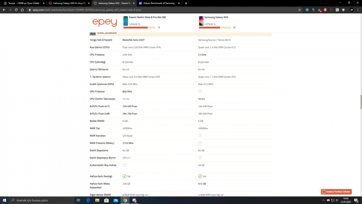362x204 pixels.
Task: Open the bee extension icon
Action: click(x=313, y=10)
